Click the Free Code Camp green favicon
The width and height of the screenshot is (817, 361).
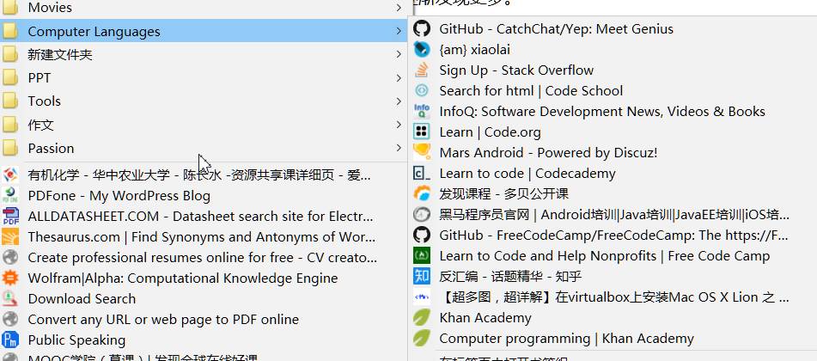click(422, 255)
